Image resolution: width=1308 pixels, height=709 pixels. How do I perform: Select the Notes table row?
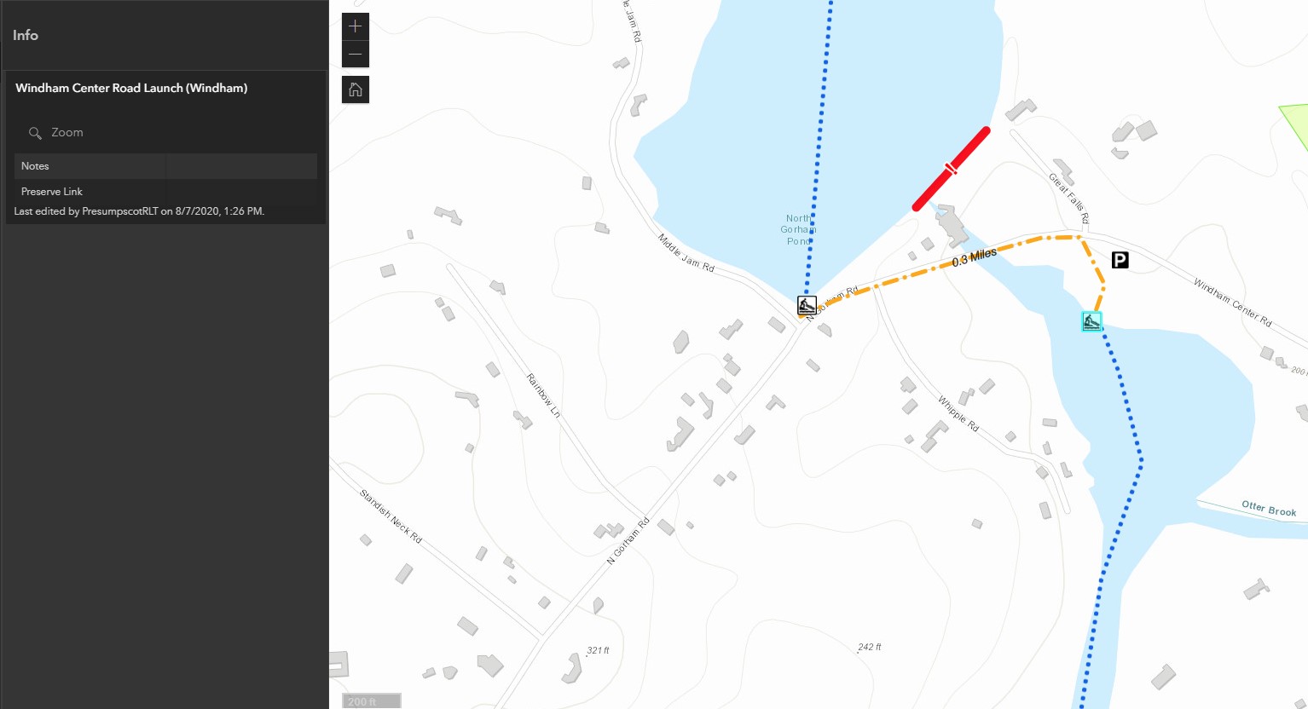pos(165,166)
